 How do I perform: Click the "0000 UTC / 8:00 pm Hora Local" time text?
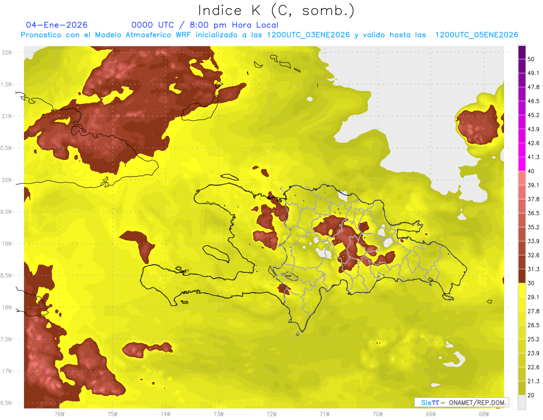[205, 25]
